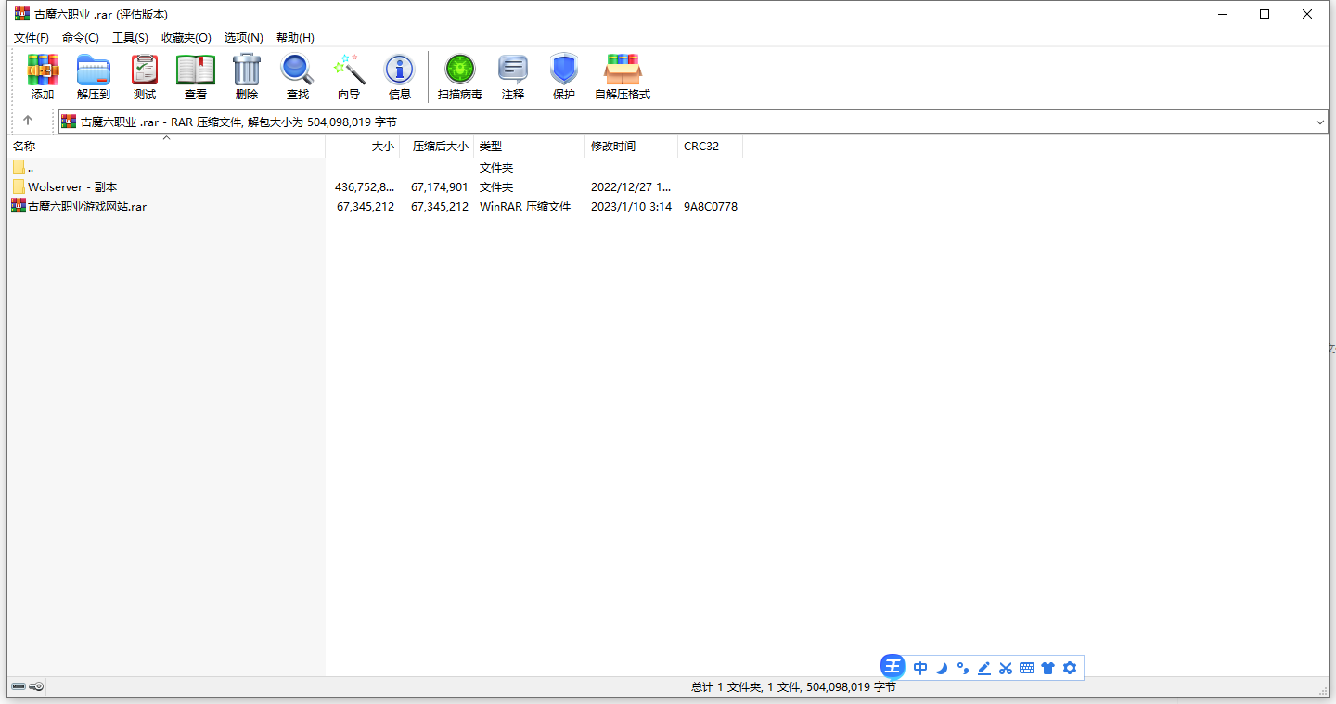The height and width of the screenshot is (704, 1336).
Task: Open the 自解压格式 SFX icon
Action: click(623, 76)
